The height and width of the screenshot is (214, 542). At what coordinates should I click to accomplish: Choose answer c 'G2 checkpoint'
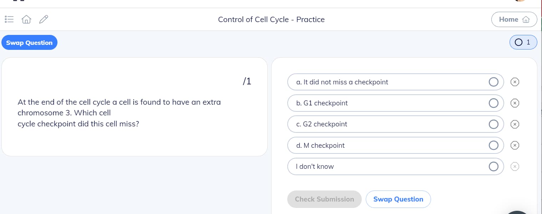point(493,124)
